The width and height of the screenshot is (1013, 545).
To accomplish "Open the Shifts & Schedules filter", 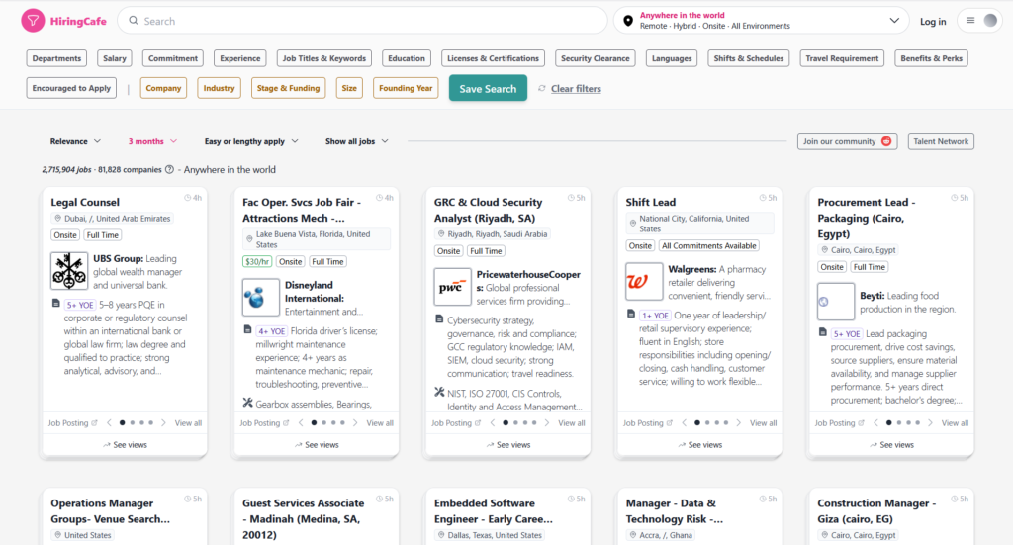I will [748, 58].
